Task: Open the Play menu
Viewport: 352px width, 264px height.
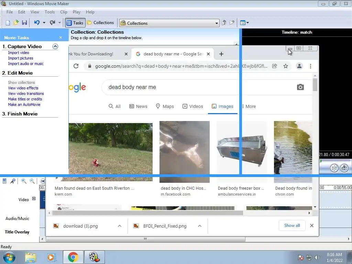Action: pyautogui.click(x=77, y=12)
